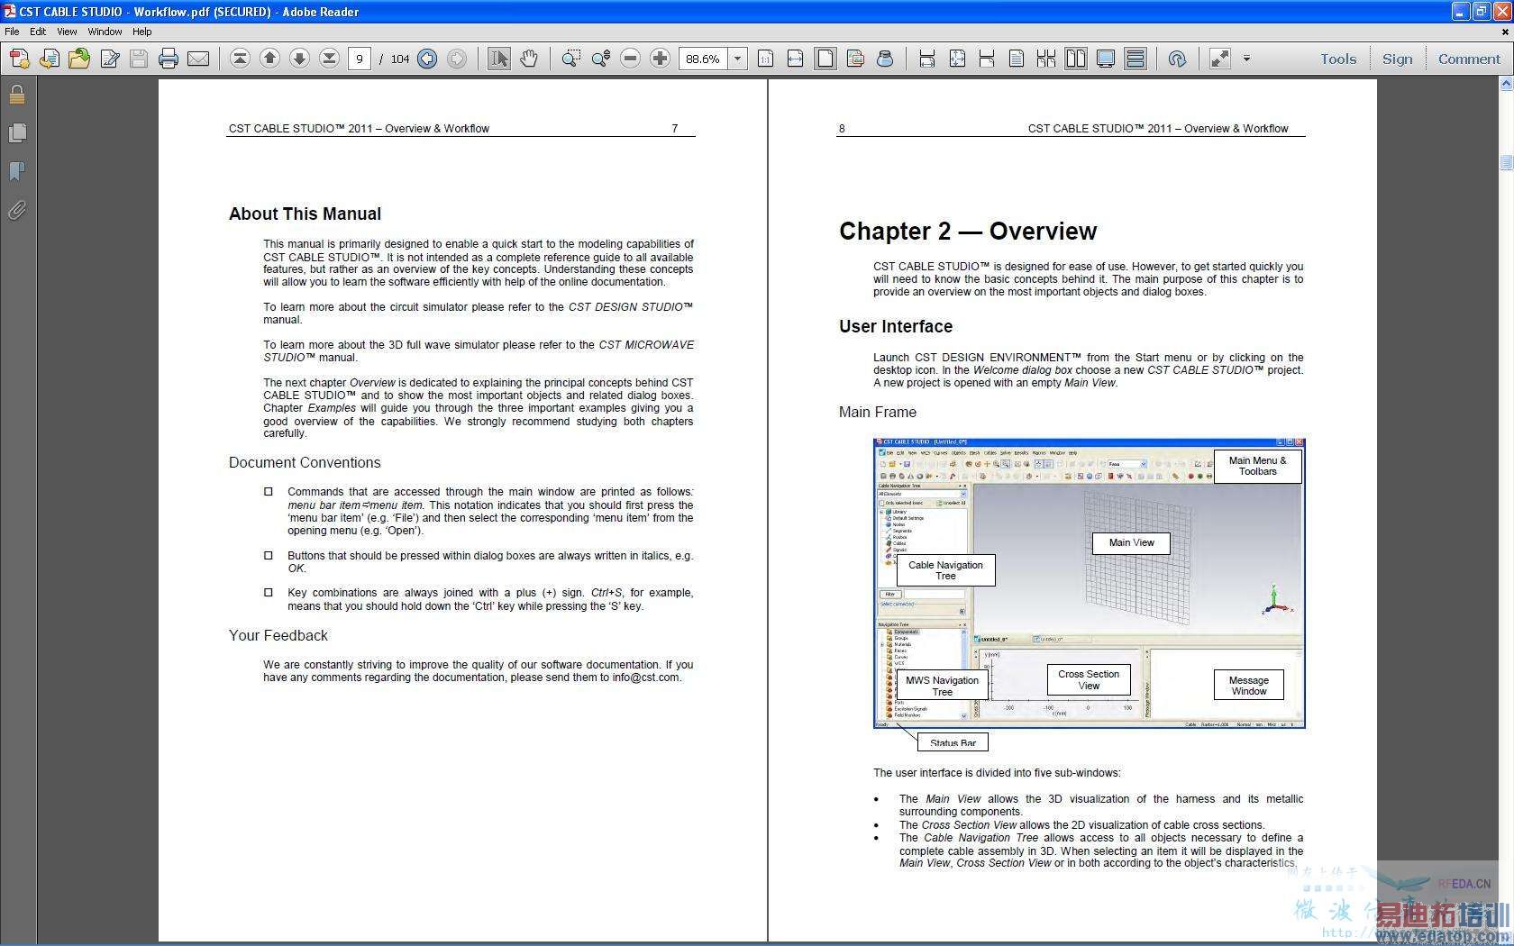Go to the first page

click(x=240, y=59)
